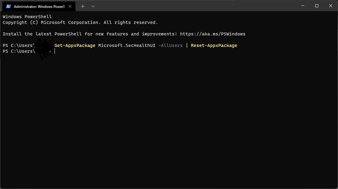Screen dimensions: 338x189
Task: Close the Administrator: Windows PowerShell tab
Action: coord(70,6)
